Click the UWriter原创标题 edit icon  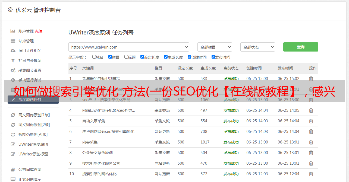[x=13, y=154]
